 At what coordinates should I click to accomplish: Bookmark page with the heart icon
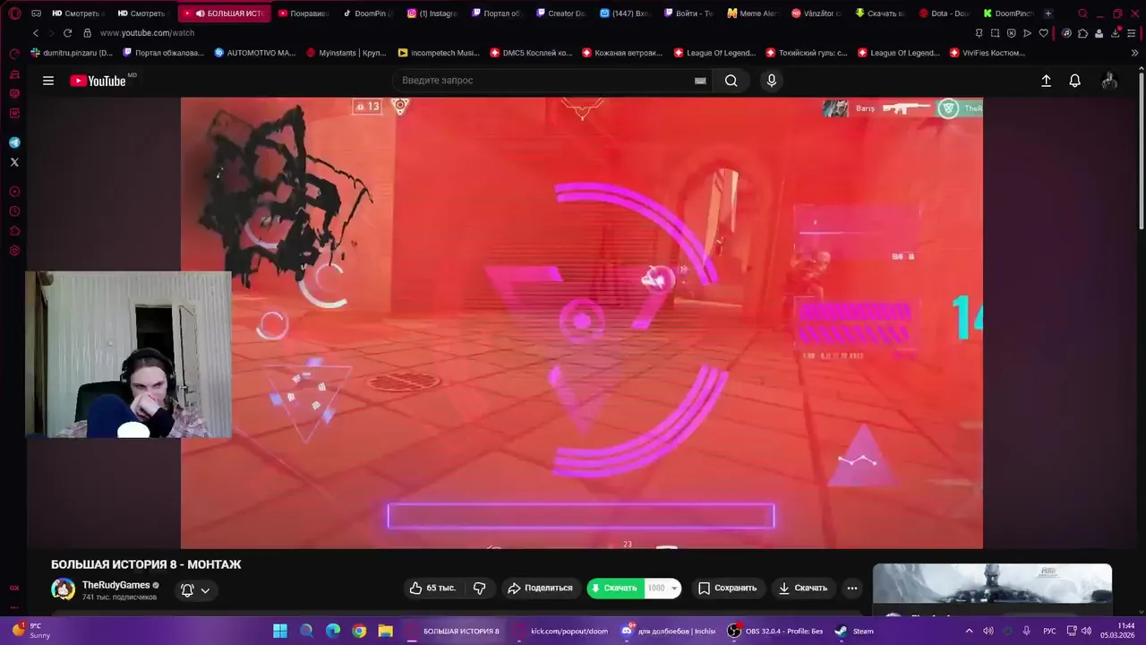point(1043,33)
